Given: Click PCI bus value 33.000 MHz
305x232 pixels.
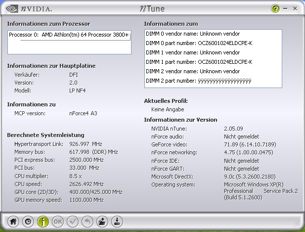Looking at the screenshot, I should [x=84, y=168].
